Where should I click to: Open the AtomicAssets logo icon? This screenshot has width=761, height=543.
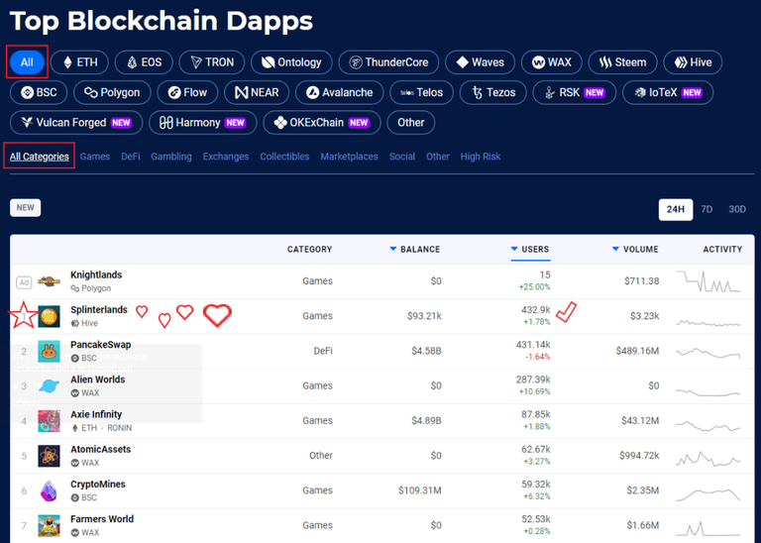pyautogui.click(x=49, y=456)
